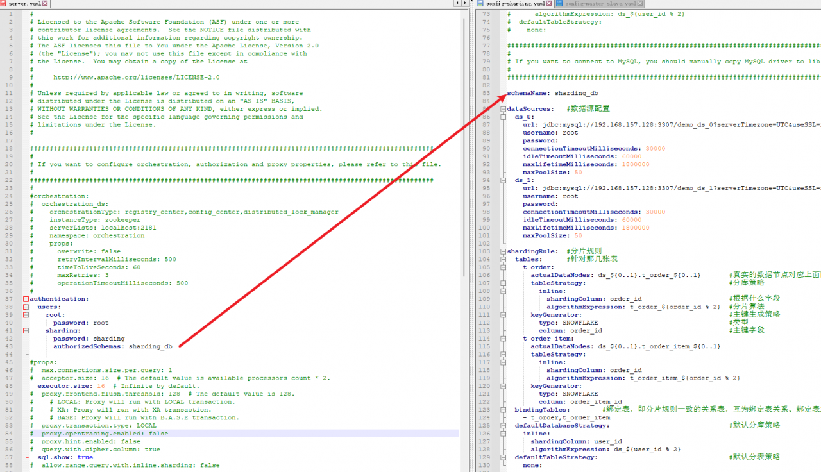Collapse the dataSources section fold marker
Image resolution: width=821 pixels, height=472 pixels.
(504, 109)
